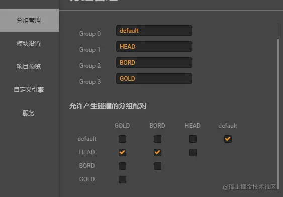Enable GOLD row with GOLD column collision

[x=122, y=179]
